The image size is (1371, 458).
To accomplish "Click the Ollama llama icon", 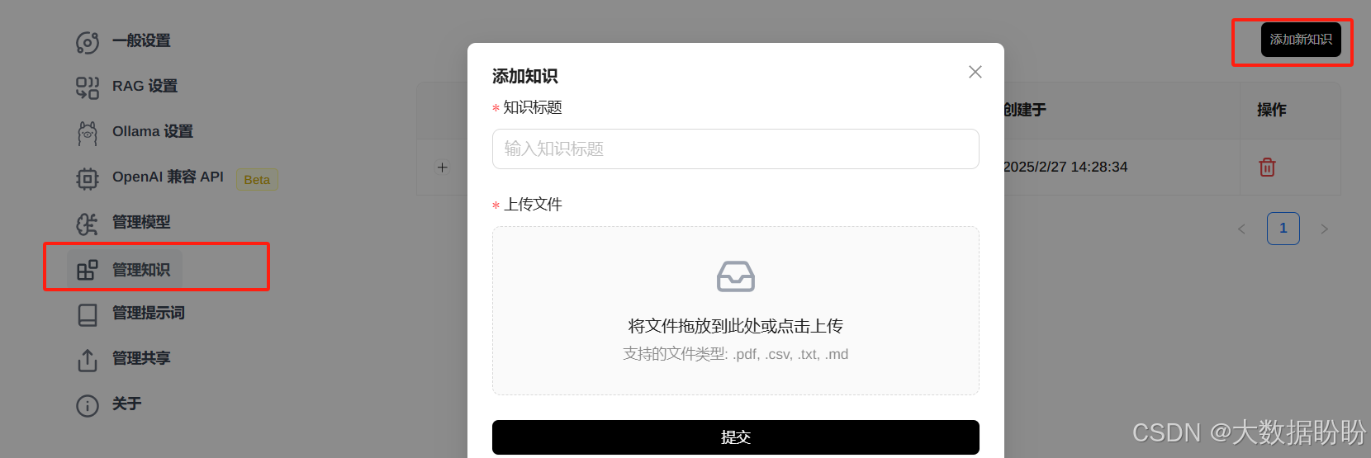I will [x=88, y=133].
